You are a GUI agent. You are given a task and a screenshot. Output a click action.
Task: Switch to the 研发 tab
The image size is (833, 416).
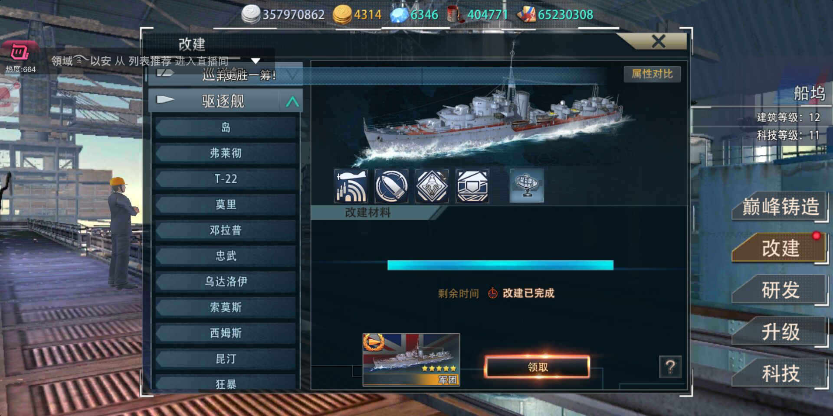pos(780,290)
